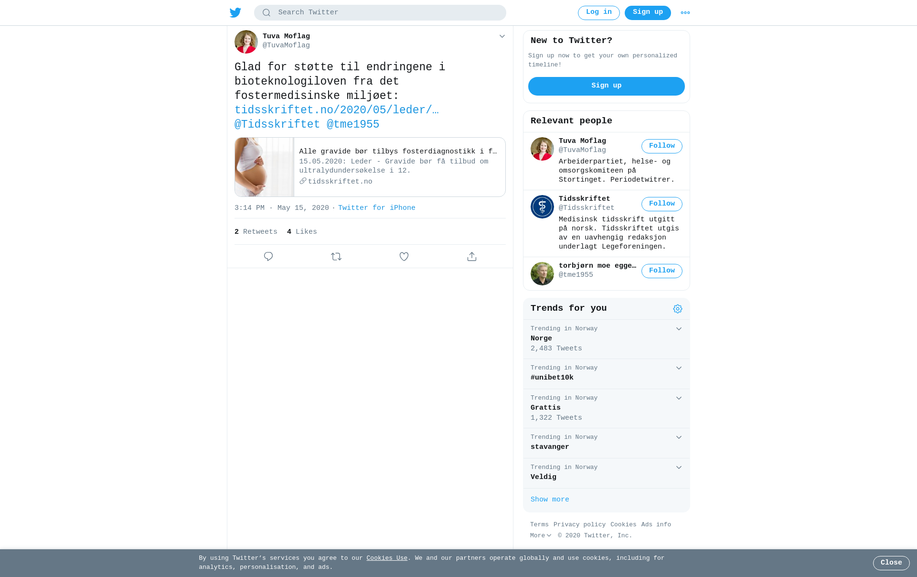Open the three-dots more menu in header
This screenshot has height=577, width=917.
tap(685, 13)
